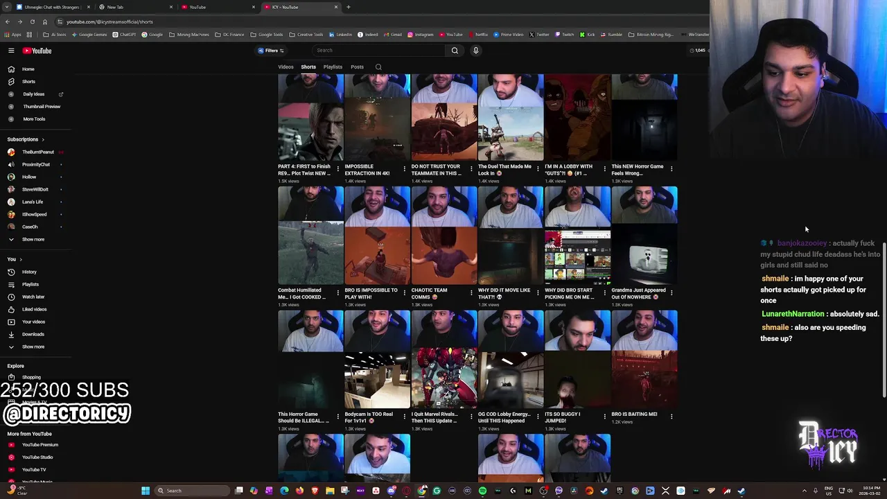The width and height of the screenshot is (887, 499).
Task: Open the AI Tools bookmark folder
Action: [x=55, y=35]
